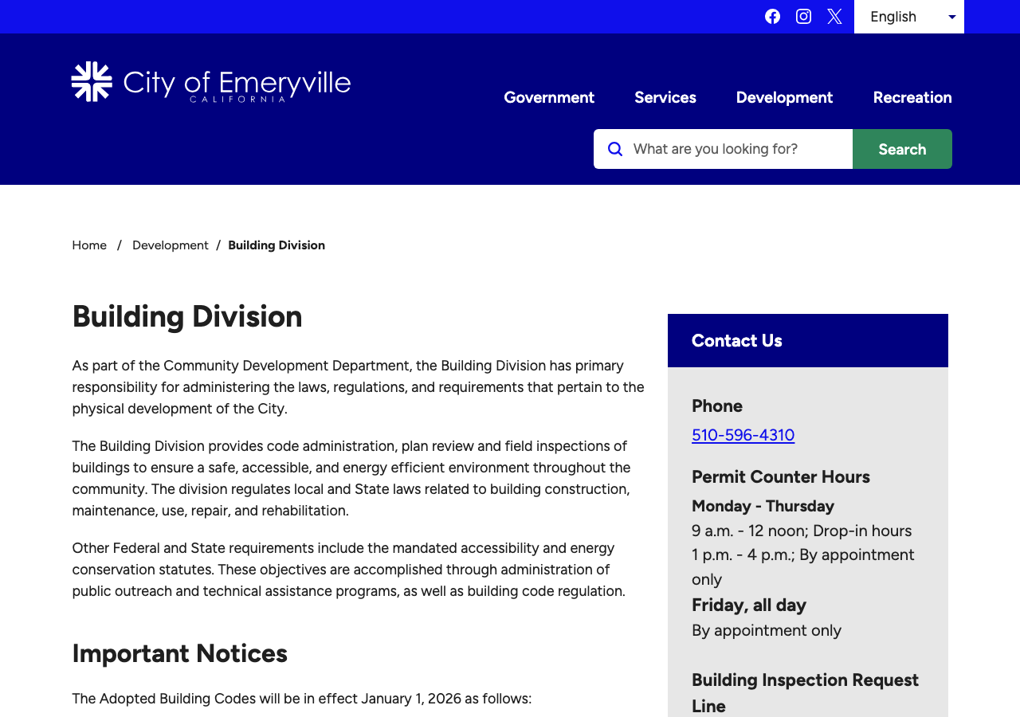Viewport: 1020px width, 717px height.
Task: Click the Building Division page heading
Action: (x=187, y=316)
